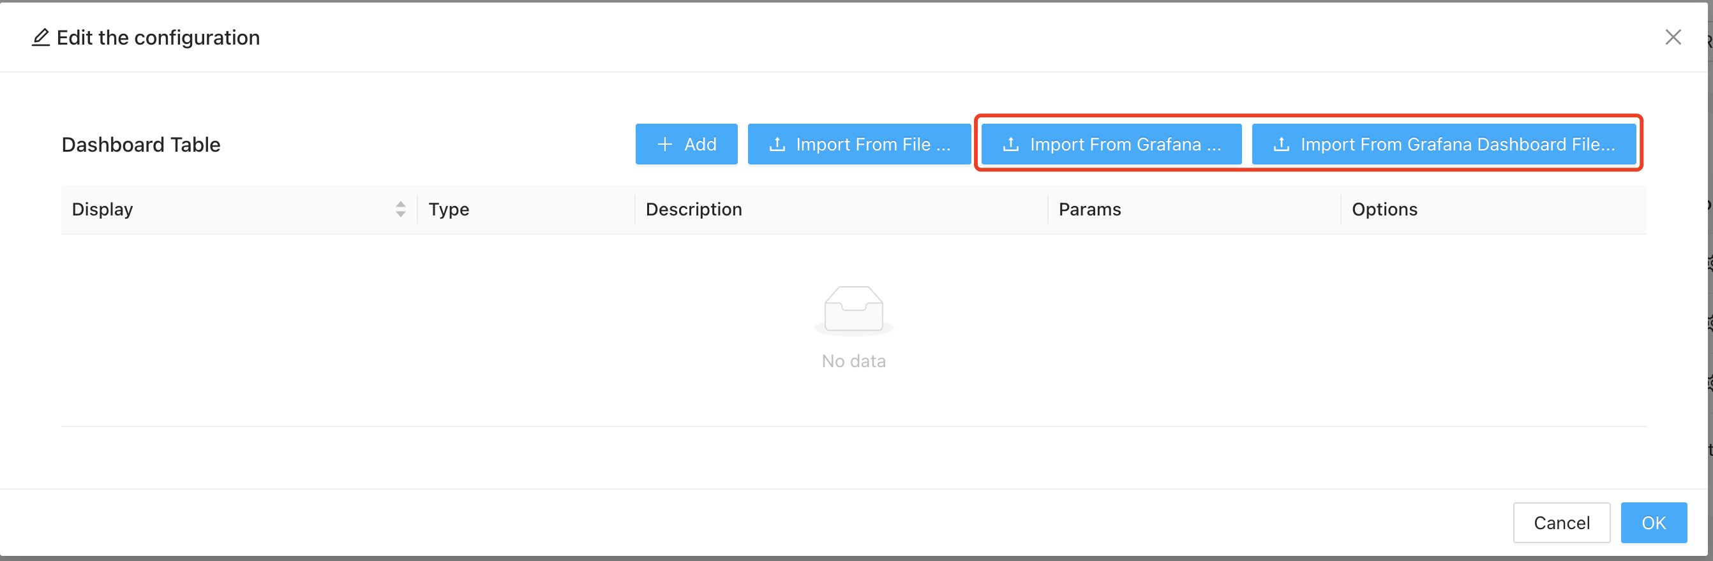The height and width of the screenshot is (561, 1713).
Task: Click the pencil edit icon in the dialog title
Action: (41, 38)
